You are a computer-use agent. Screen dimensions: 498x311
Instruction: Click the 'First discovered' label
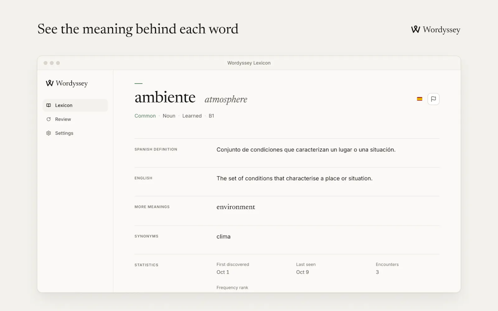pos(233,264)
